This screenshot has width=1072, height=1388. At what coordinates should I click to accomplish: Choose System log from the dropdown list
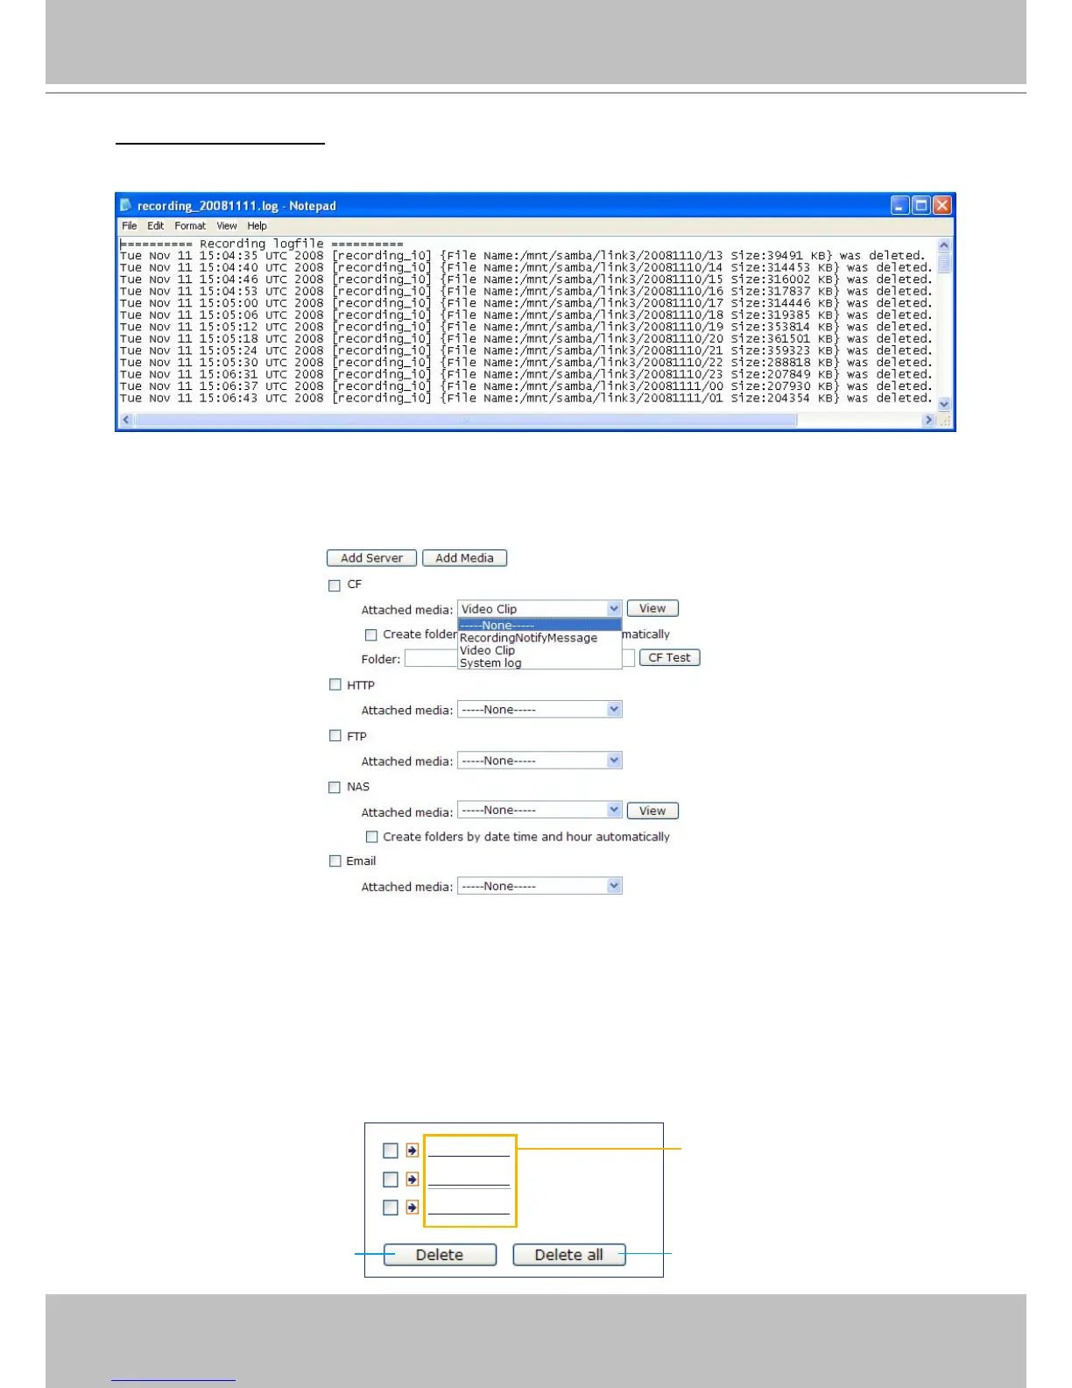(540, 663)
